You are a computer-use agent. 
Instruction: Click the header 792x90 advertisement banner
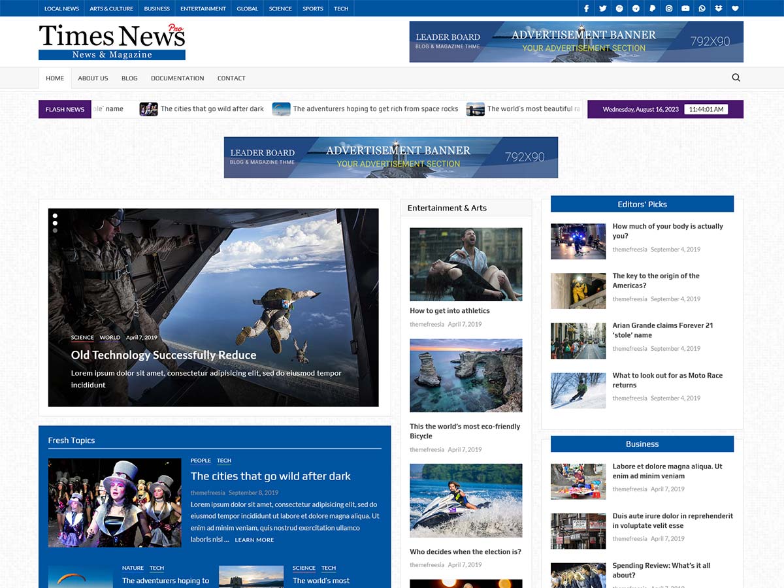pyautogui.click(x=576, y=42)
